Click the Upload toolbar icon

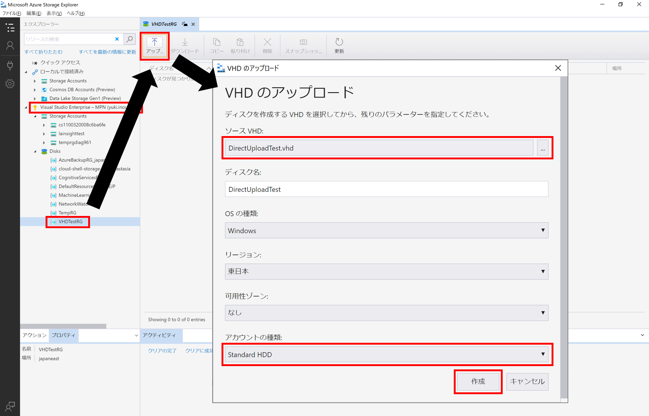pyautogui.click(x=154, y=45)
